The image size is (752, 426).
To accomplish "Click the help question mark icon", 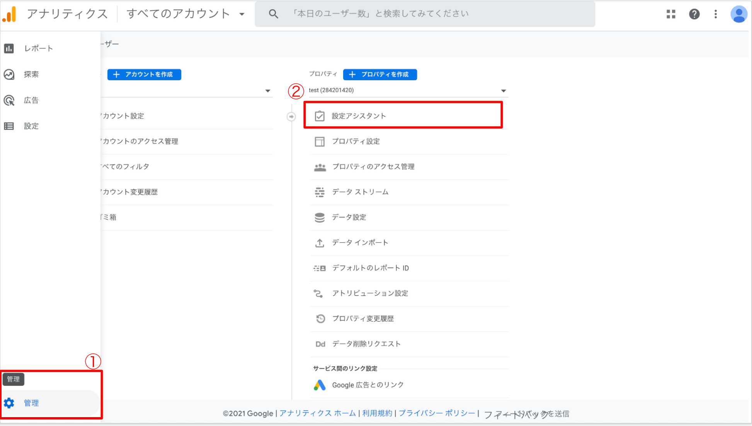I will coord(694,14).
